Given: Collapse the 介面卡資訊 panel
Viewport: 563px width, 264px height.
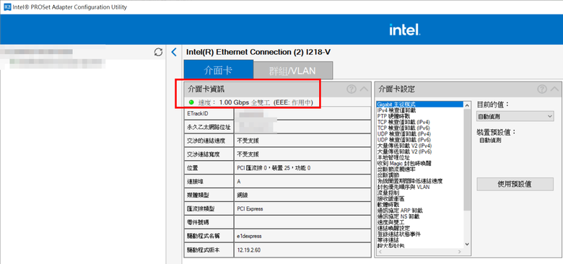Looking at the screenshot, I should tap(364, 89).
